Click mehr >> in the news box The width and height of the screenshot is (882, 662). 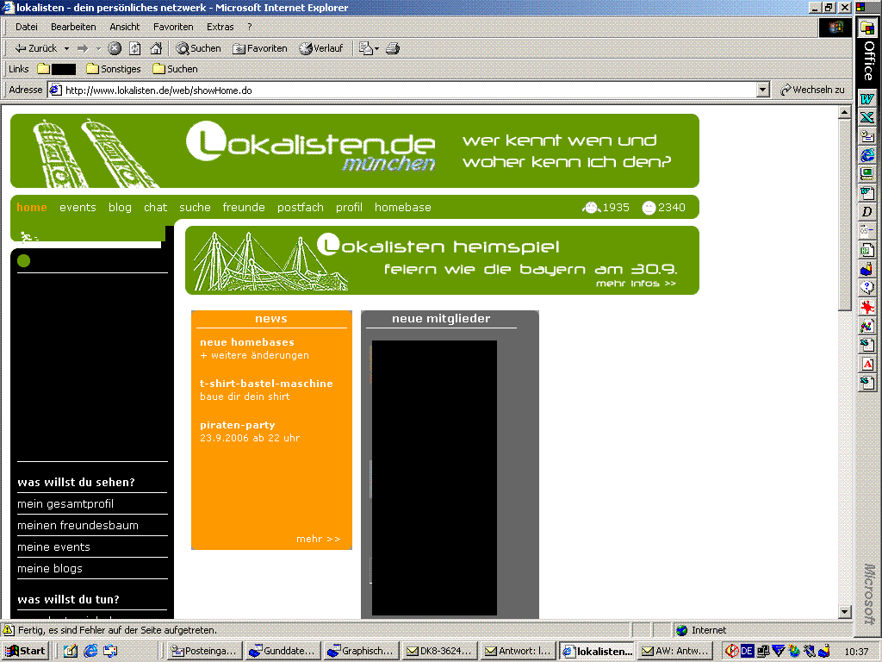[x=319, y=539]
